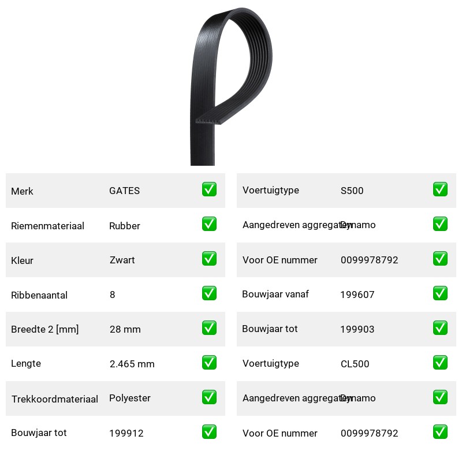462x462 pixels.
Task: Click the Trekkoordmateriaal label
Action: [55, 399]
